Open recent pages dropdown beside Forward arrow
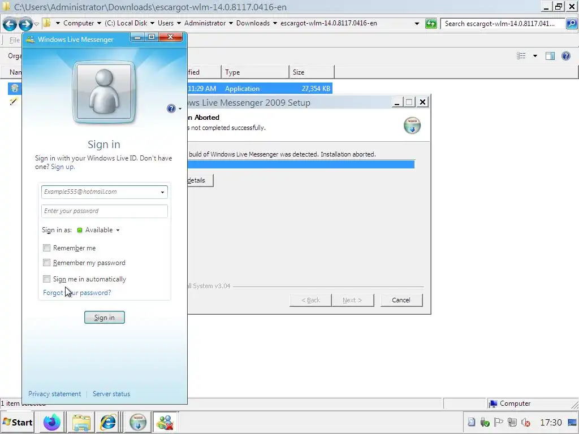Screen dimensions: 579x434 click(x=36, y=24)
